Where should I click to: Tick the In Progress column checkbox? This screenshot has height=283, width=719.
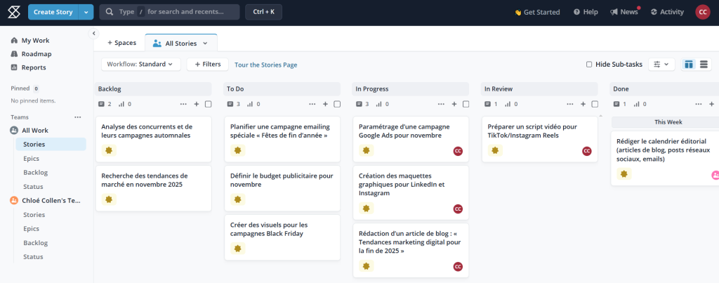coord(466,104)
